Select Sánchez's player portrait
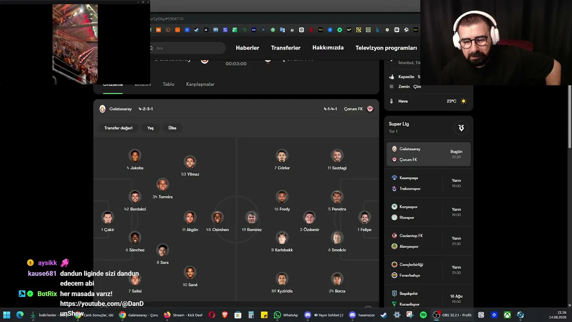This screenshot has width=572, height=322. 135,237
